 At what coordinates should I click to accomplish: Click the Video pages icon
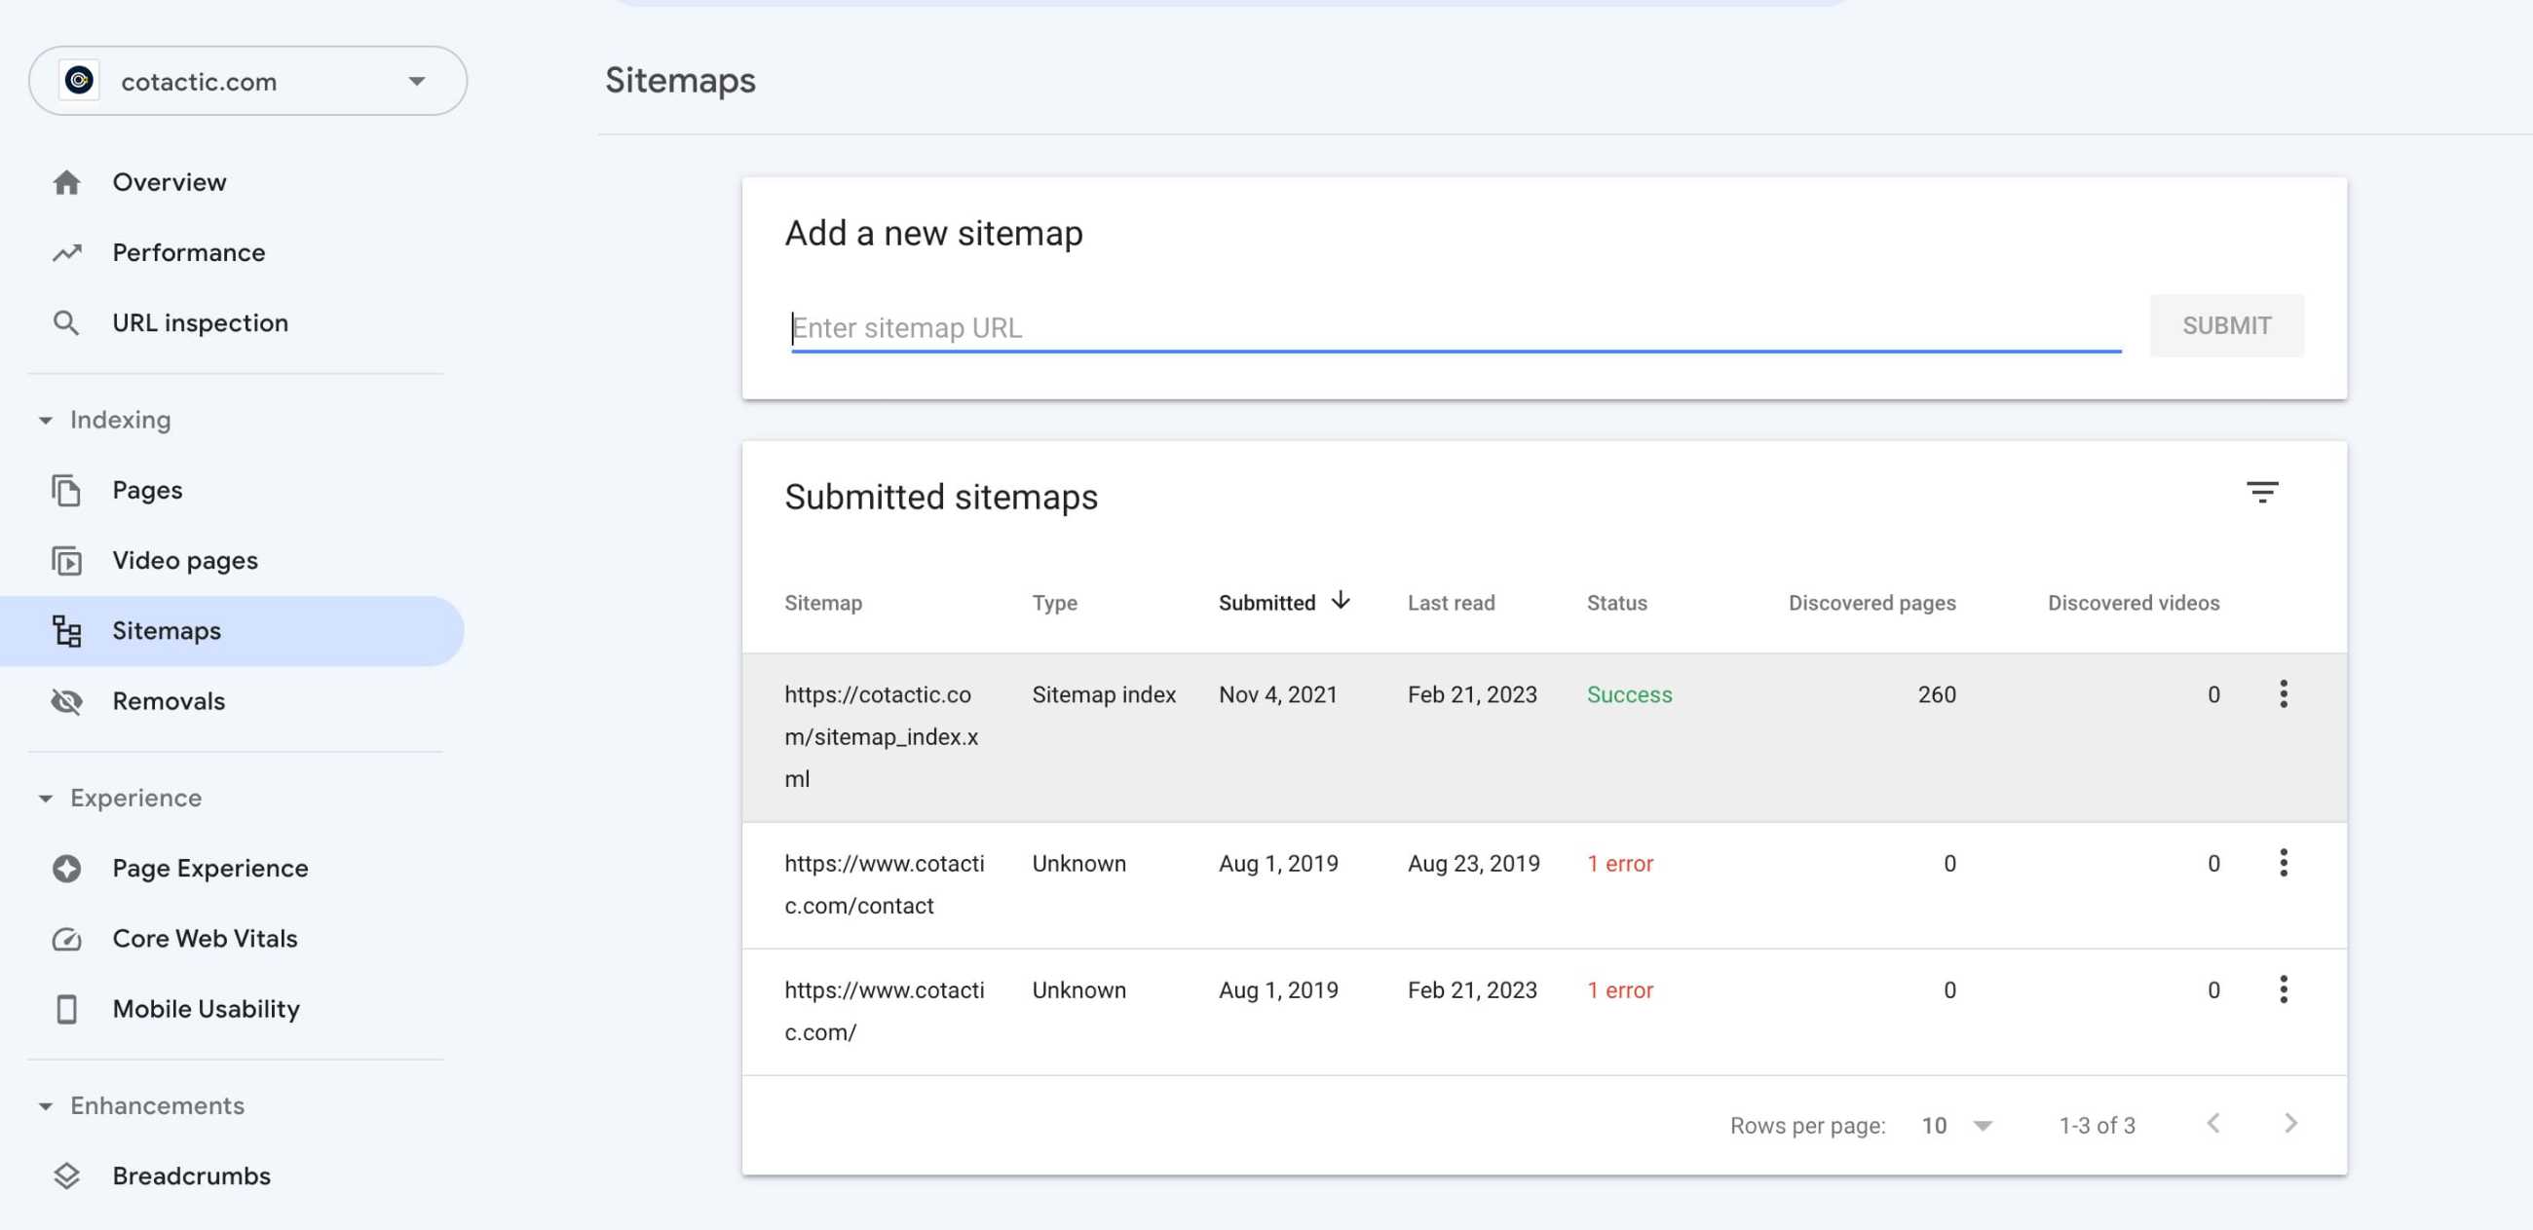(x=67, y=560)
